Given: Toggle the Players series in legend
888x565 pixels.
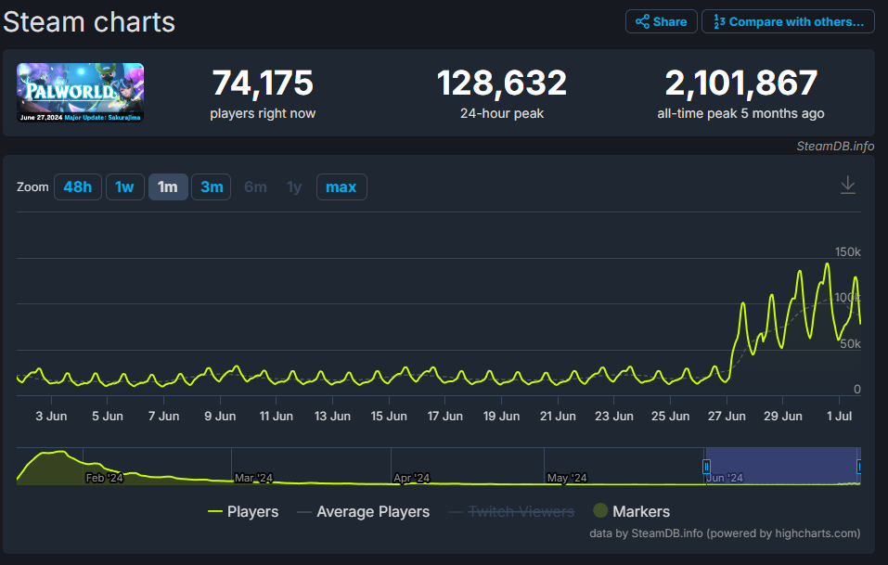Looking at the screenshot, I should pyautogui.click(x=243, y=511).
